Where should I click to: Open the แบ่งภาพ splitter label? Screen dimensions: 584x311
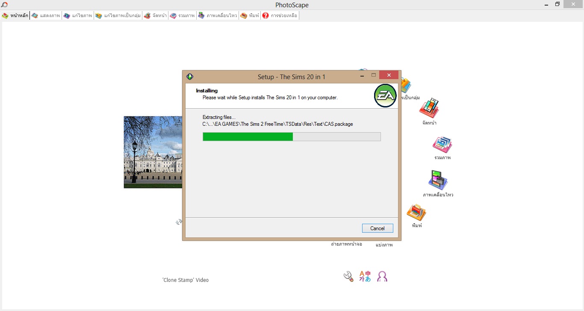[x=384, y=245]
